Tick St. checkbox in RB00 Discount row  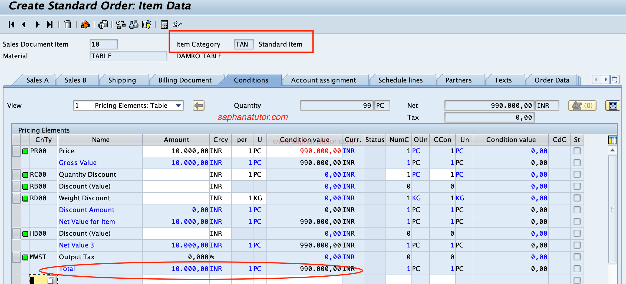pyautogui.click(x=577, y=186)
